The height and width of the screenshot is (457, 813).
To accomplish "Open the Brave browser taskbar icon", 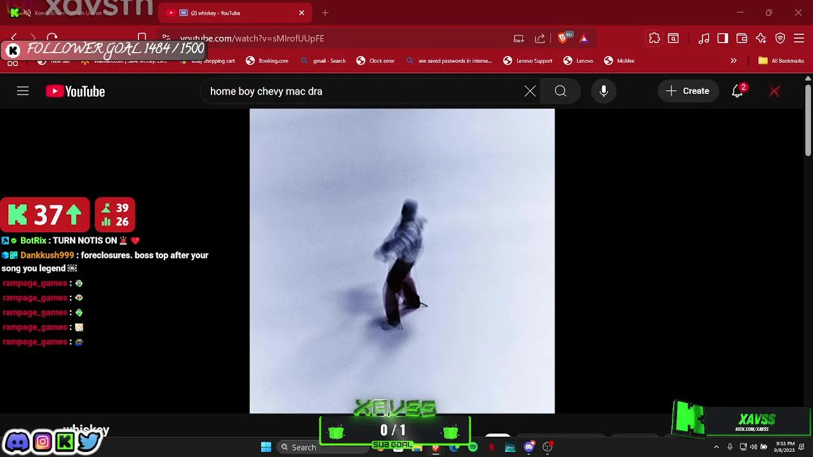I will [435, 447].
